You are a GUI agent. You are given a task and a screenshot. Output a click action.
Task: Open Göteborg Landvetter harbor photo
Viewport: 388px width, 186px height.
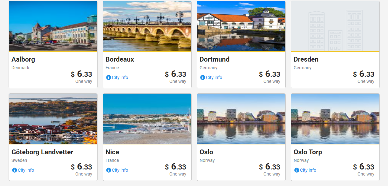[53, 119]
